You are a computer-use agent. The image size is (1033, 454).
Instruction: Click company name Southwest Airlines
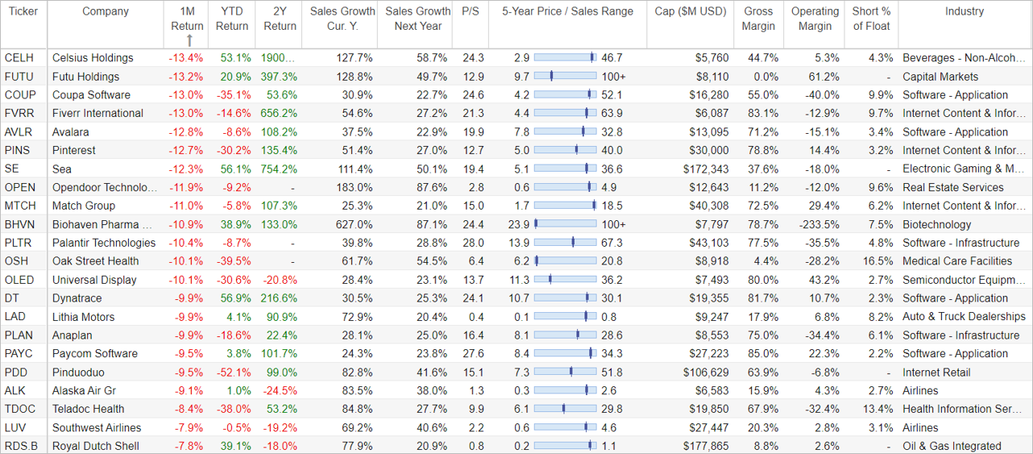pyautogui.click(x=97, y=427)
